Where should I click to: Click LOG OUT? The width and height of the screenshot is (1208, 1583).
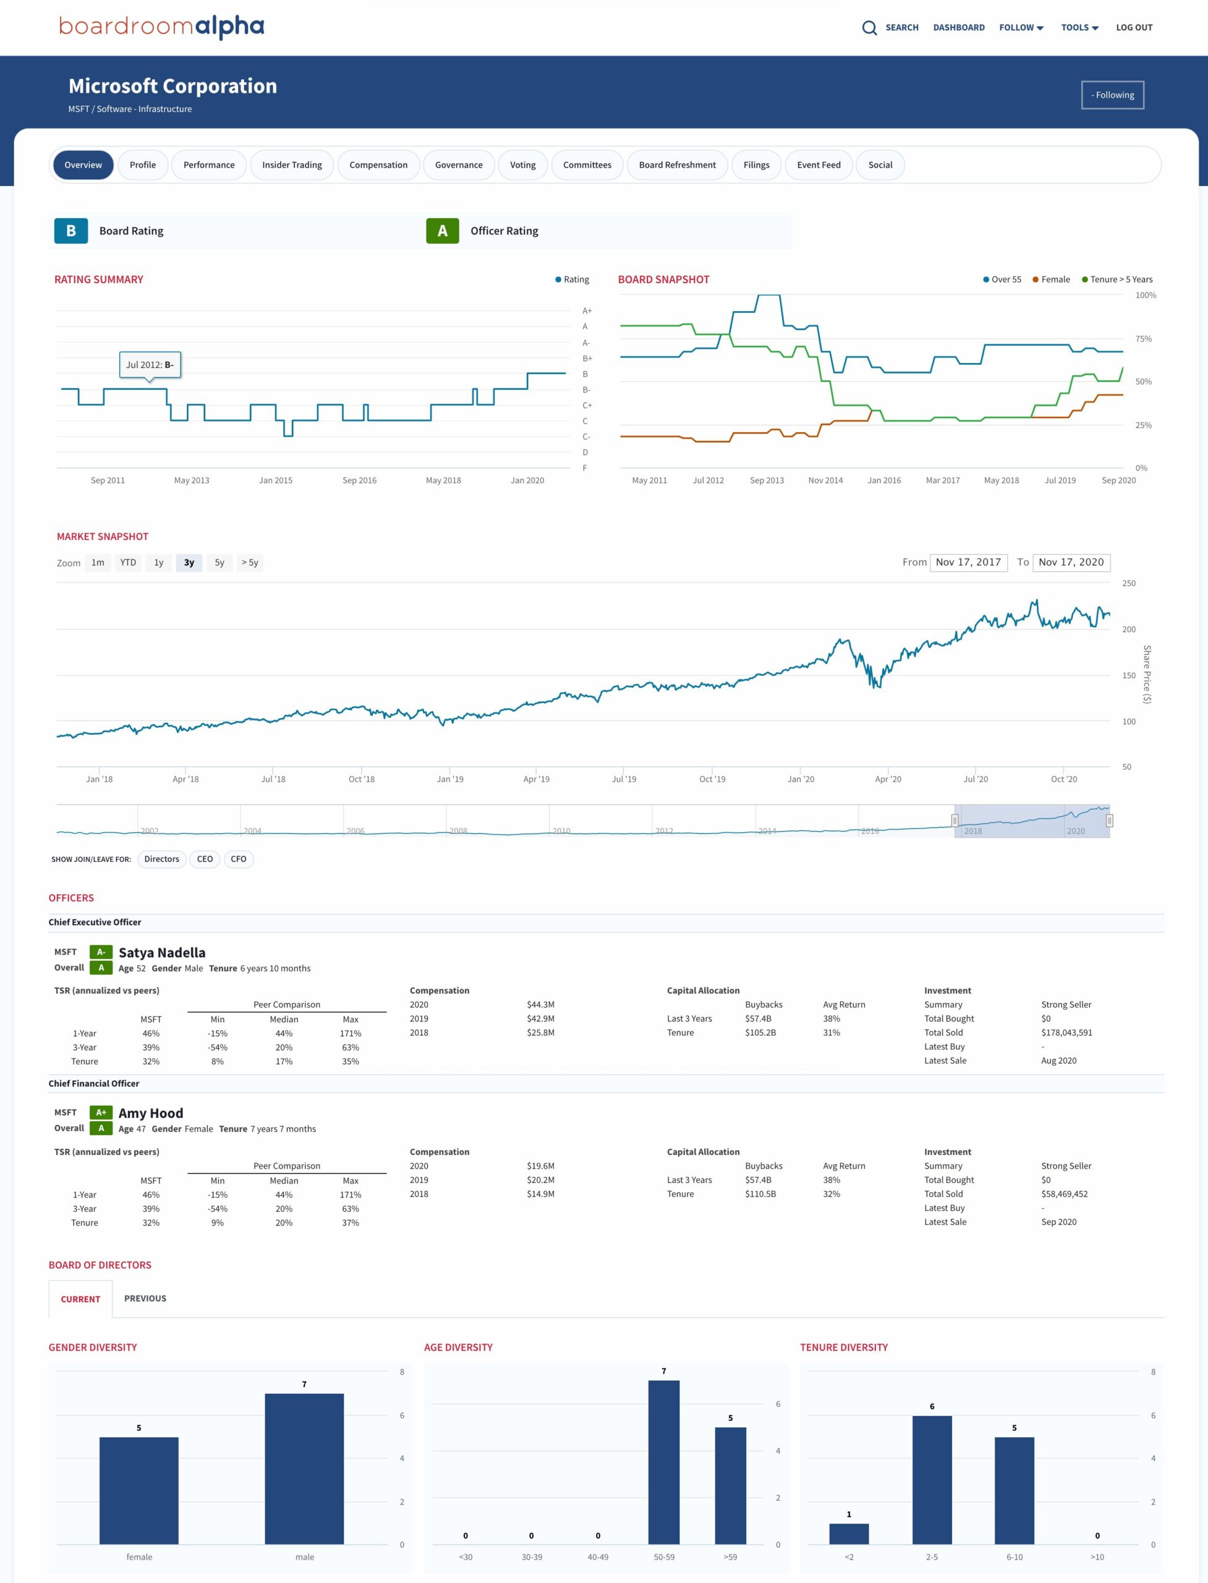click(1134, 27)
